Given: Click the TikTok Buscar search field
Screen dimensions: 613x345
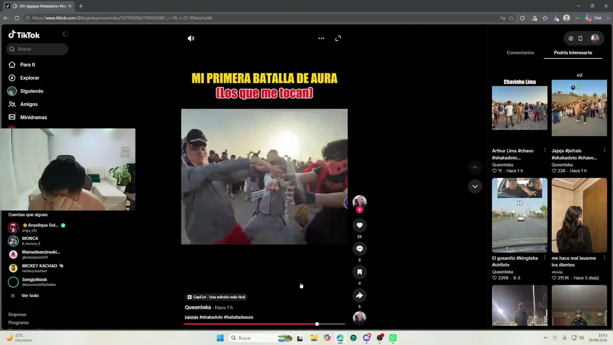Looking at the screenshot, I should [x=37, y=49].
